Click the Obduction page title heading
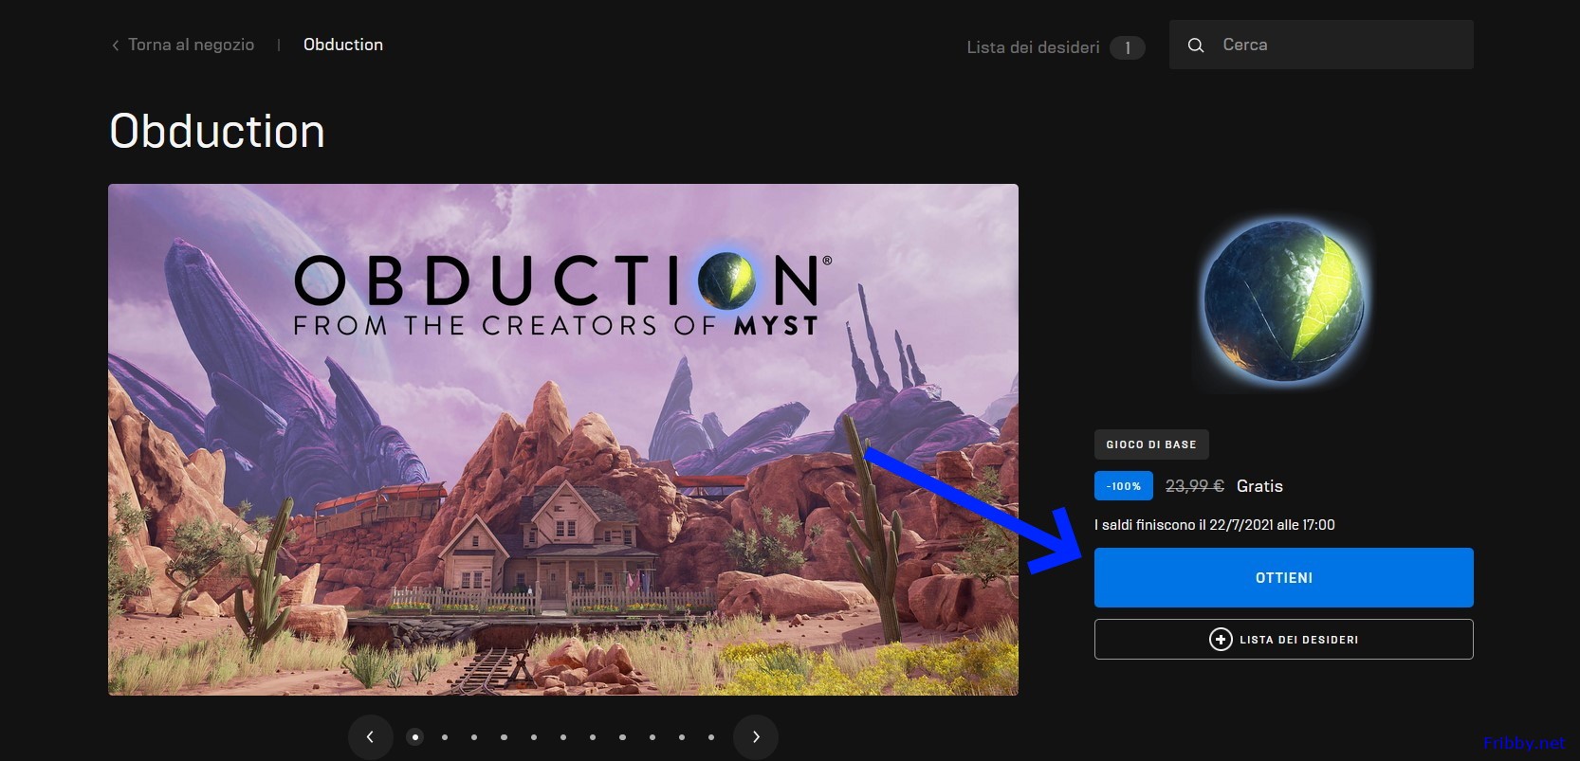This screenshot has width=1580, height=761. (x=217, y=131)
